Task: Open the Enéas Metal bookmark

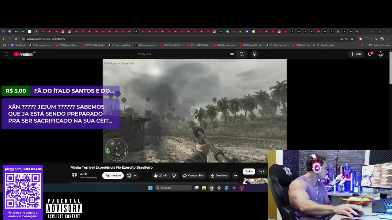Action: click(x=67, y=45)
